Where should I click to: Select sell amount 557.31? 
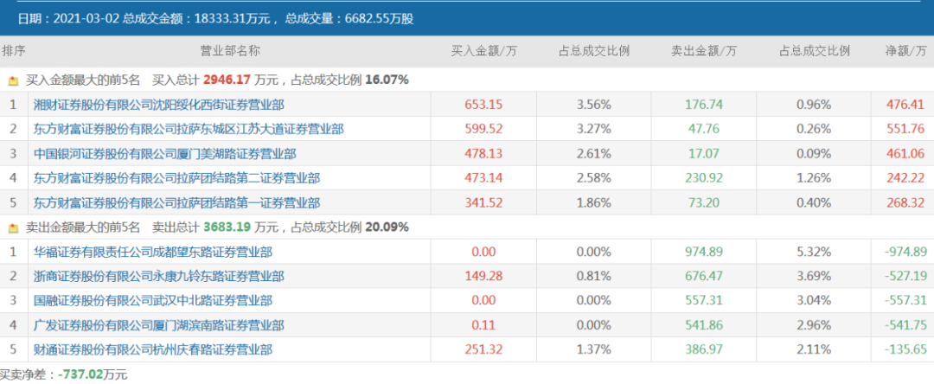point(704,301)
